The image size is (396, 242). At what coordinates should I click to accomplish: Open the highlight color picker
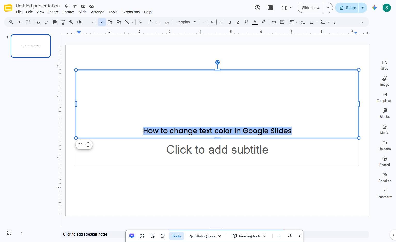click(264, 22)
